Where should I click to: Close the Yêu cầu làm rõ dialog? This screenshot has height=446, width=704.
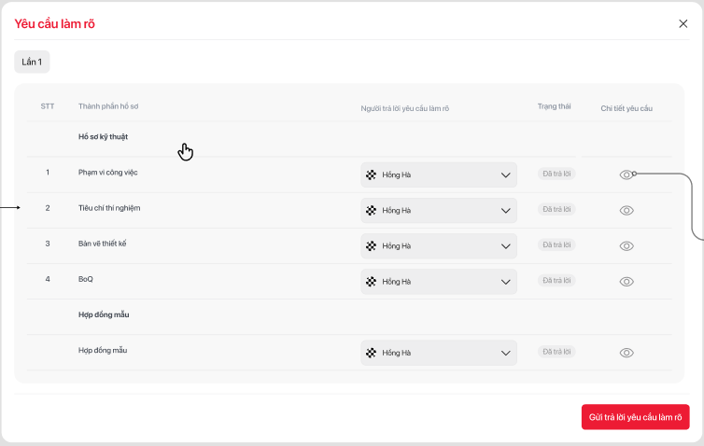point(683,24)
